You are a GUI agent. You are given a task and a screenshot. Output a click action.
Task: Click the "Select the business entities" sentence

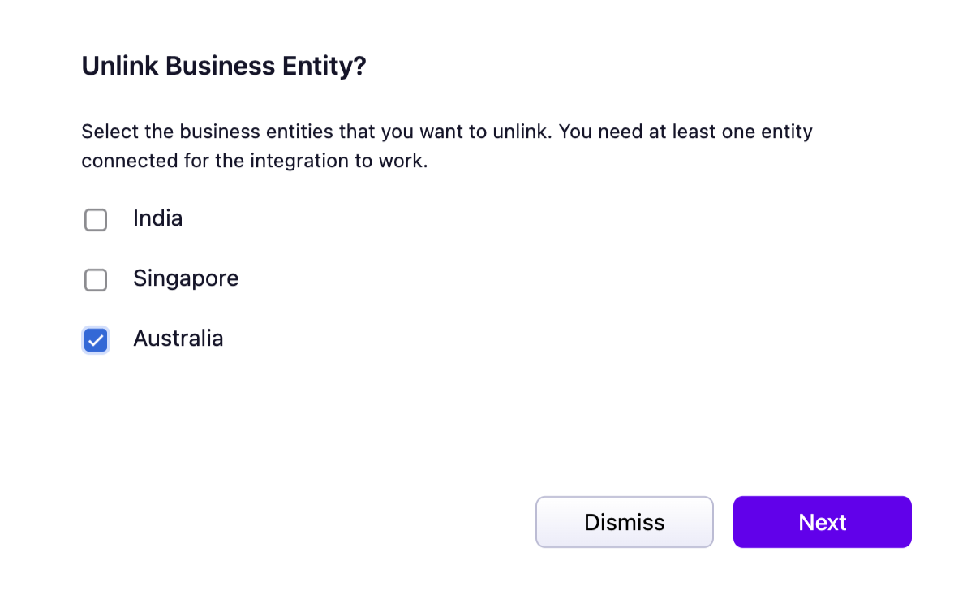click(316, 132)
